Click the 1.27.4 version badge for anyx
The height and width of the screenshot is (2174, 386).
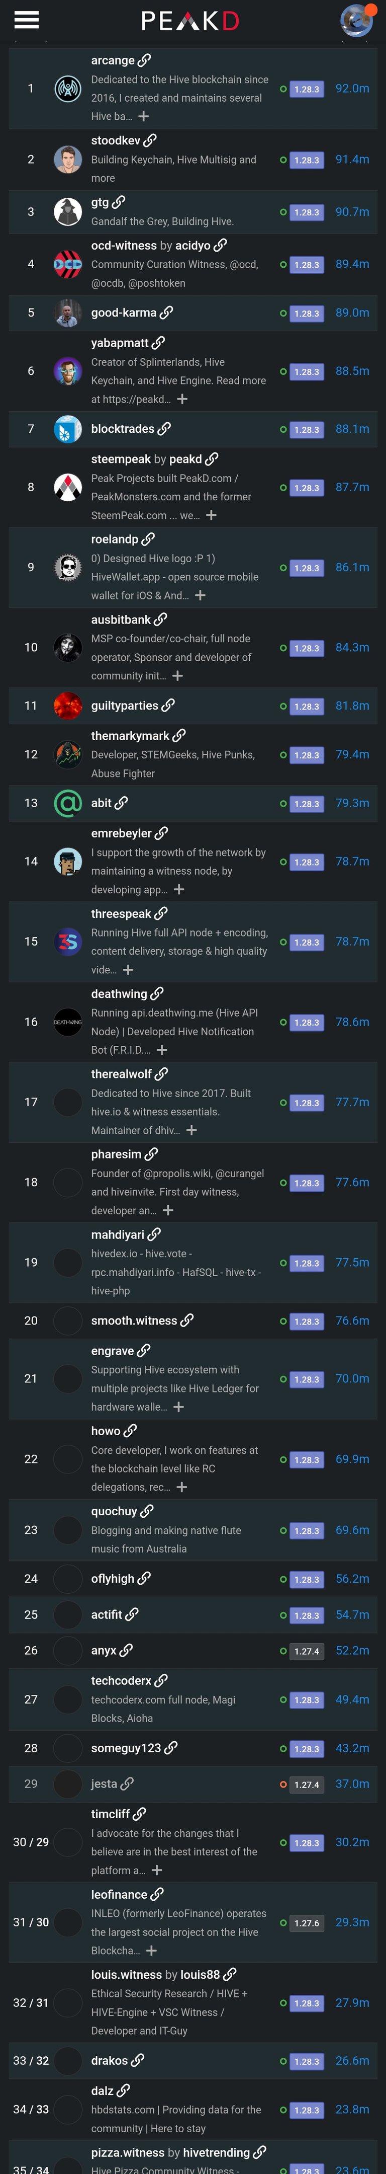[307, 1650]
